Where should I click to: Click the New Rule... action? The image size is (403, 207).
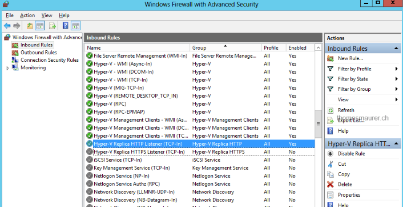pos(350,58)
